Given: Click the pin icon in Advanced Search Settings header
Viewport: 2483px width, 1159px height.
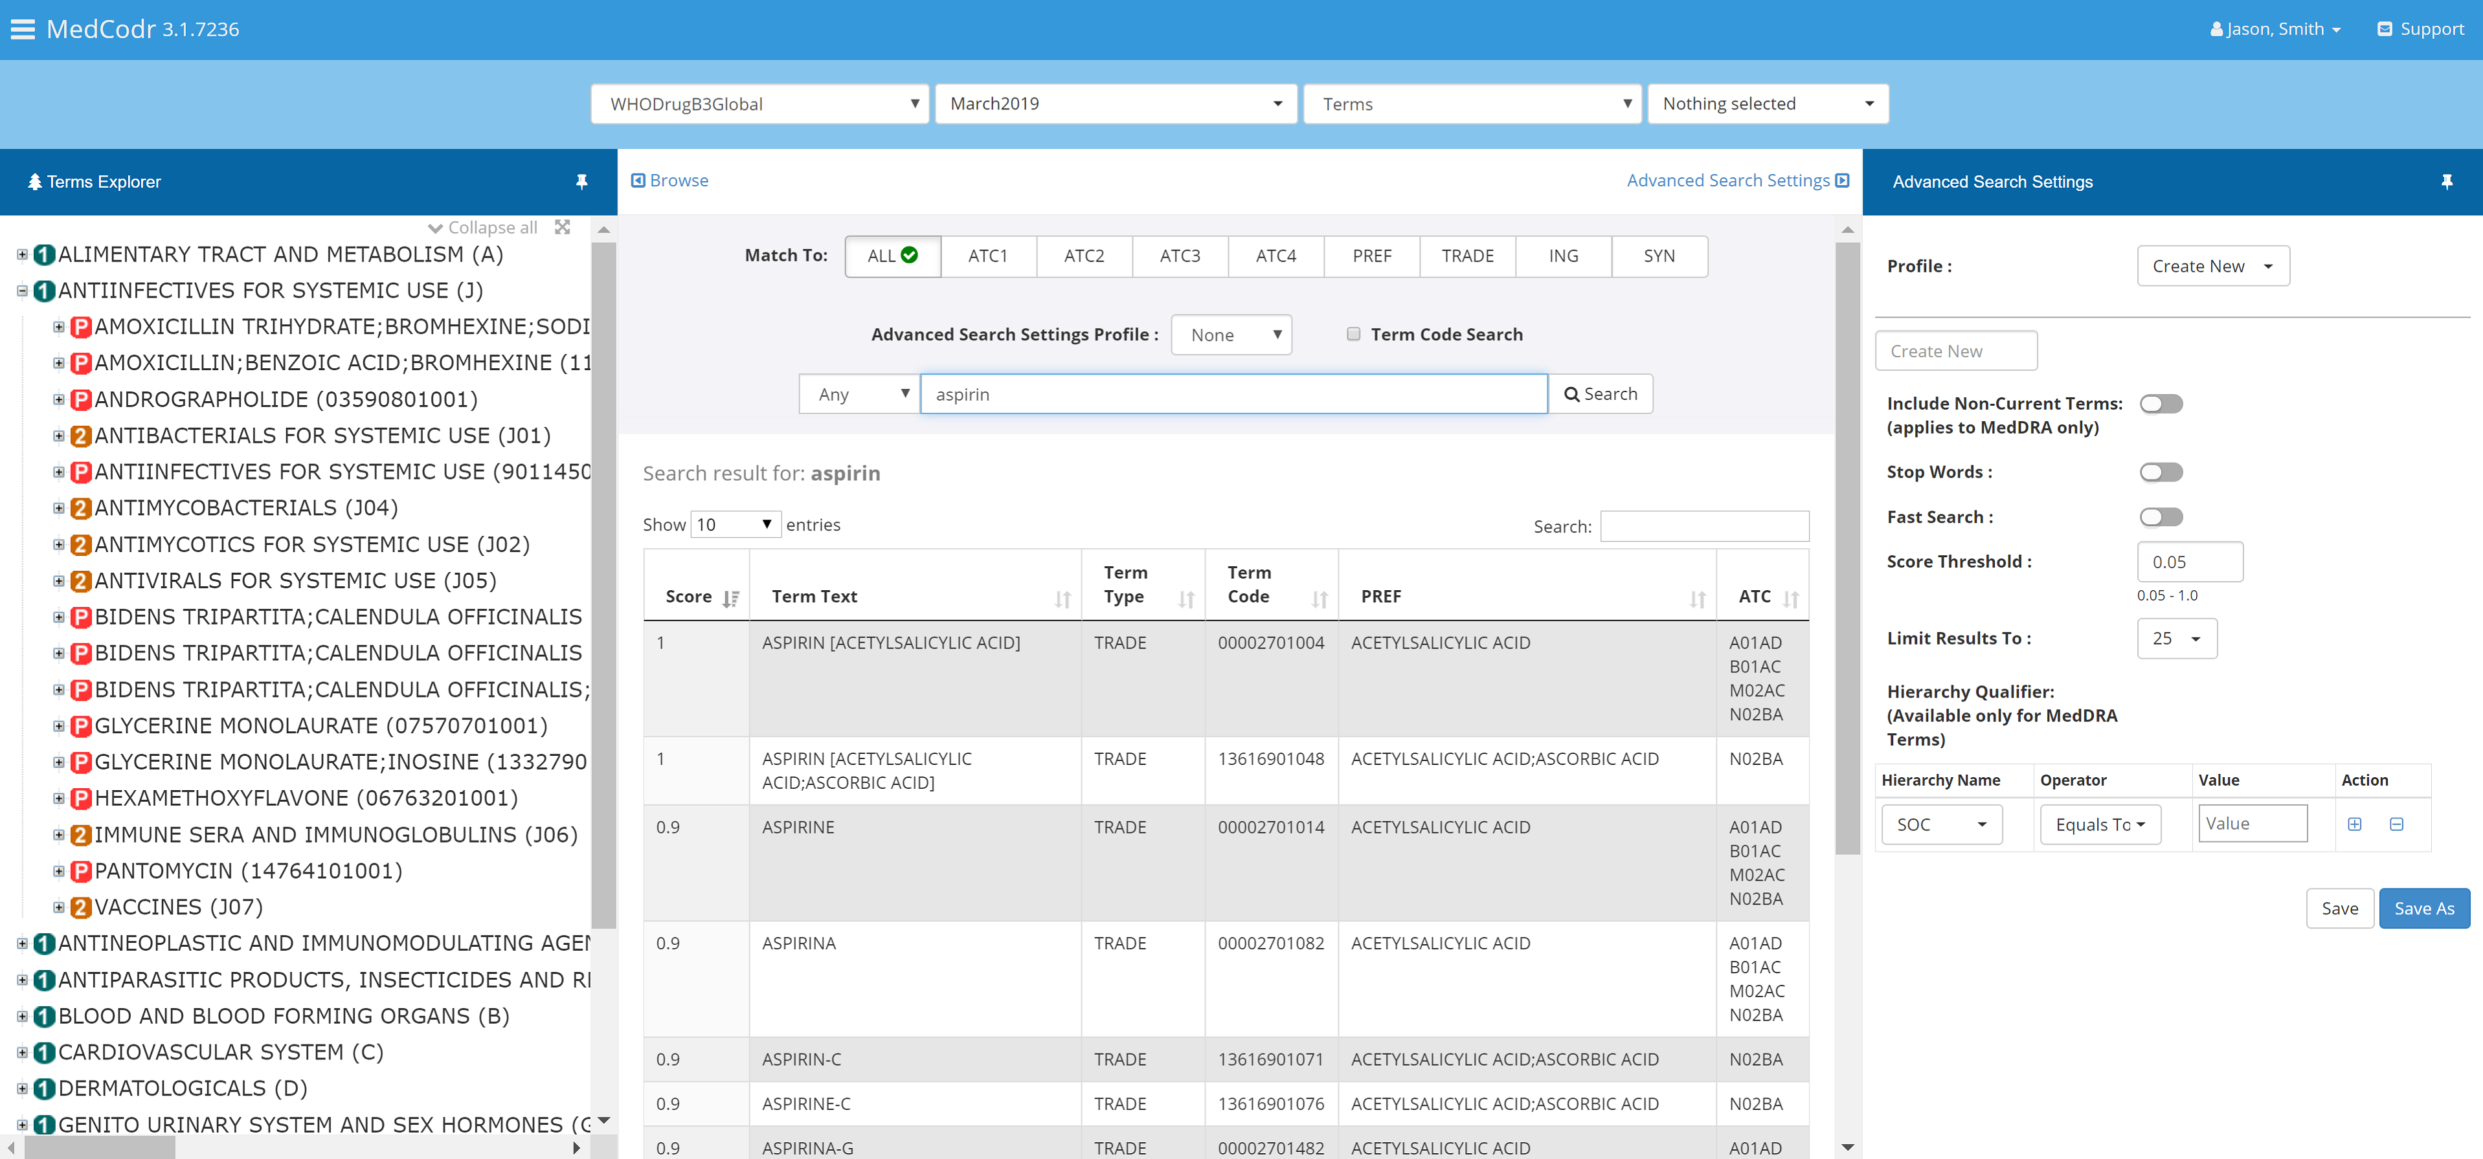Looking at the screenshot, I should coord(2446,181).
